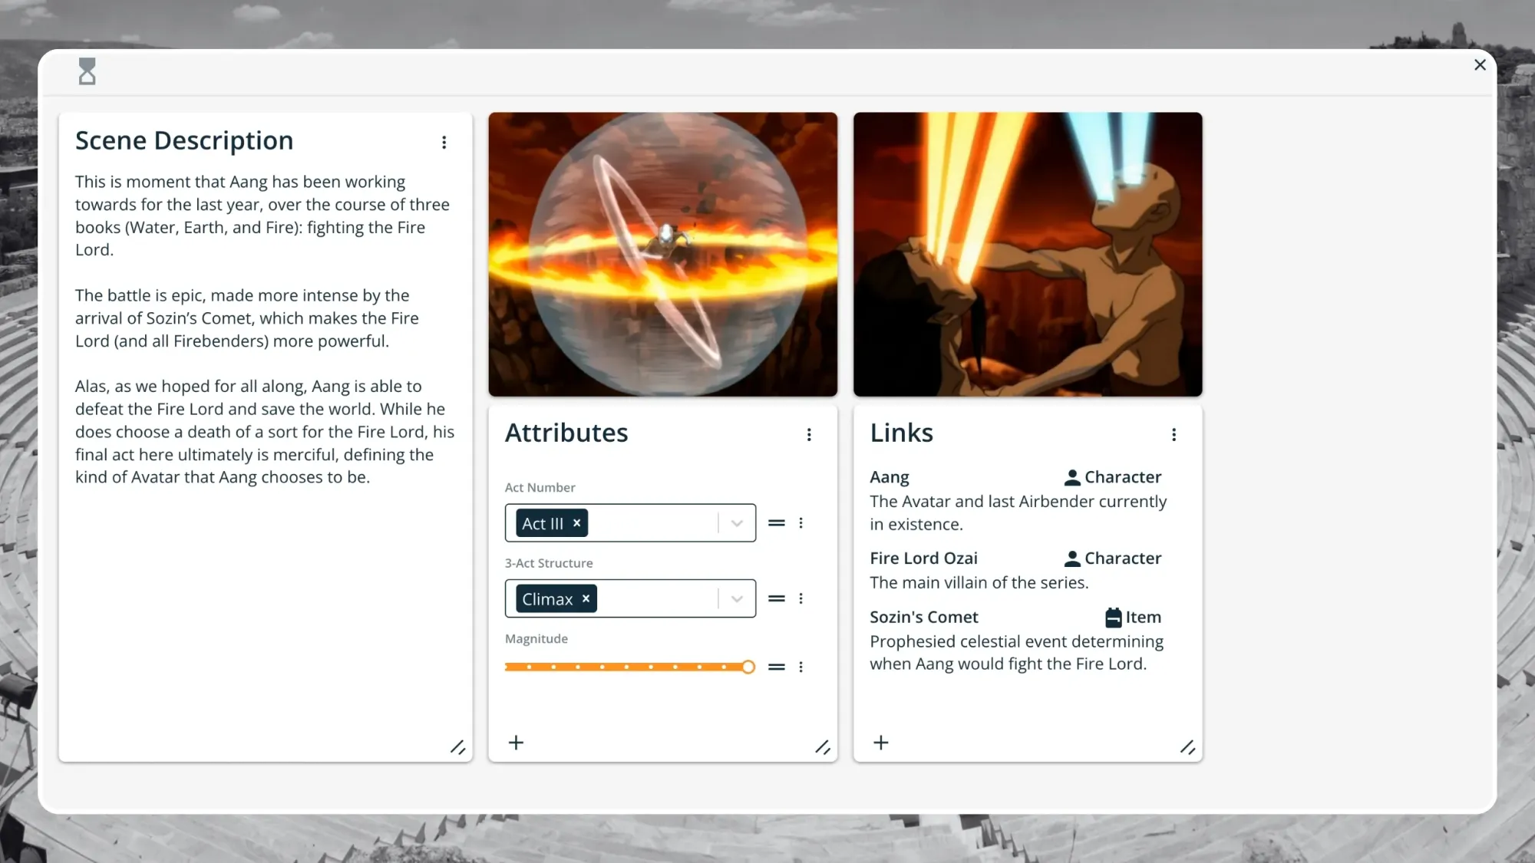
Task: Close the scene dialog
Action: 1480,65
